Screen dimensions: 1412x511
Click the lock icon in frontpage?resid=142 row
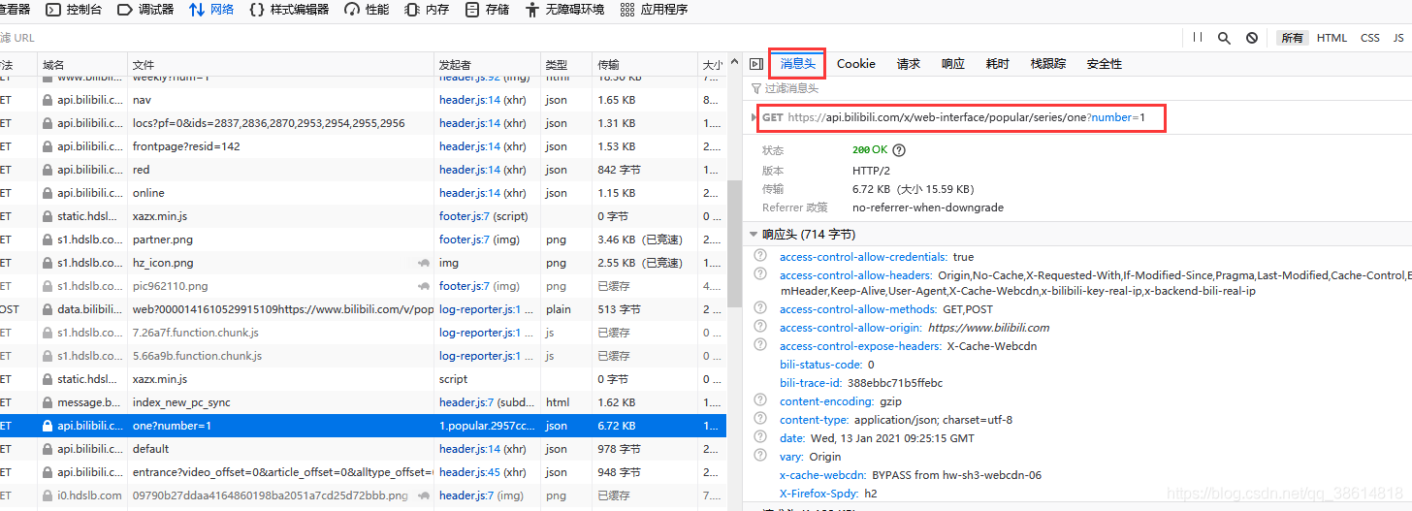point(47,146)
